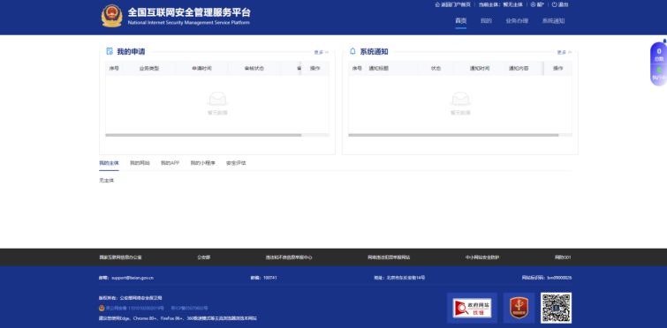This screenshot has width=667, height=328.
Task: Click the red shield institution badge in footer
Action: [519, 308]
